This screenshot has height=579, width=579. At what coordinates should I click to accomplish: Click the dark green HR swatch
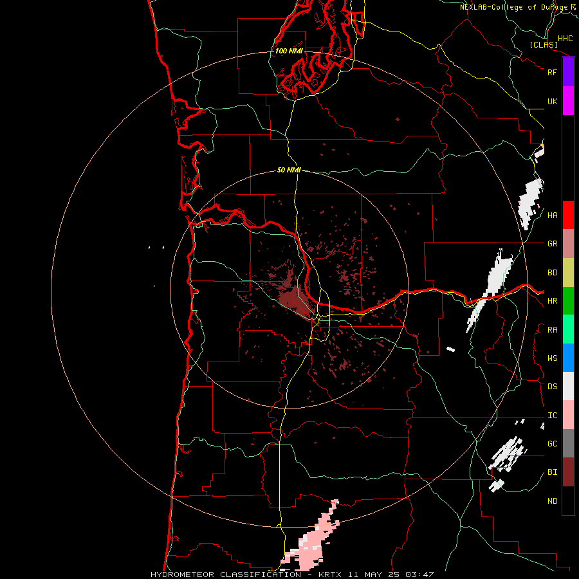pos(568,301)
